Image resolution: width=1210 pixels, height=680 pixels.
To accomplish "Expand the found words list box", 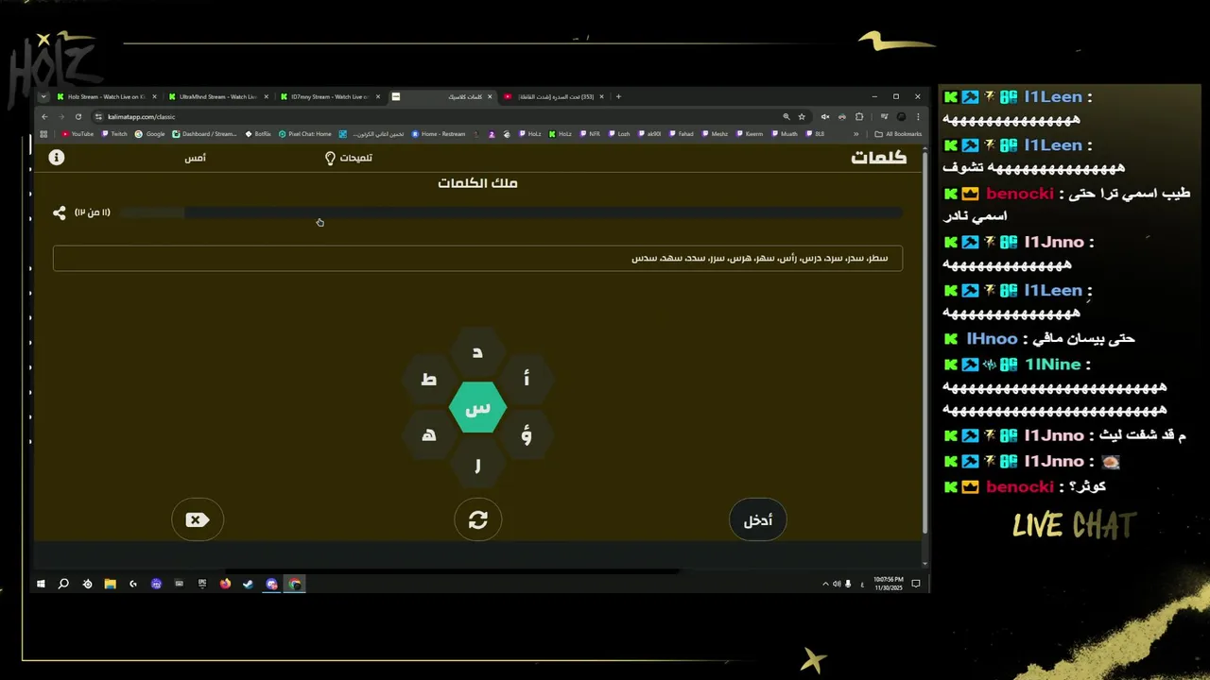I will (477, 258).
